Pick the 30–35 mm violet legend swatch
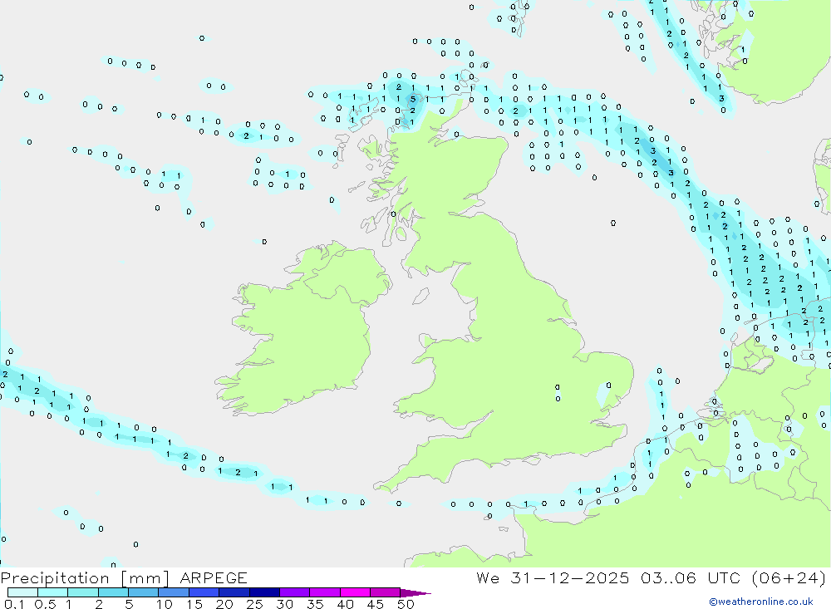Viewport: 831px width, 609px height. click(295, 592)
